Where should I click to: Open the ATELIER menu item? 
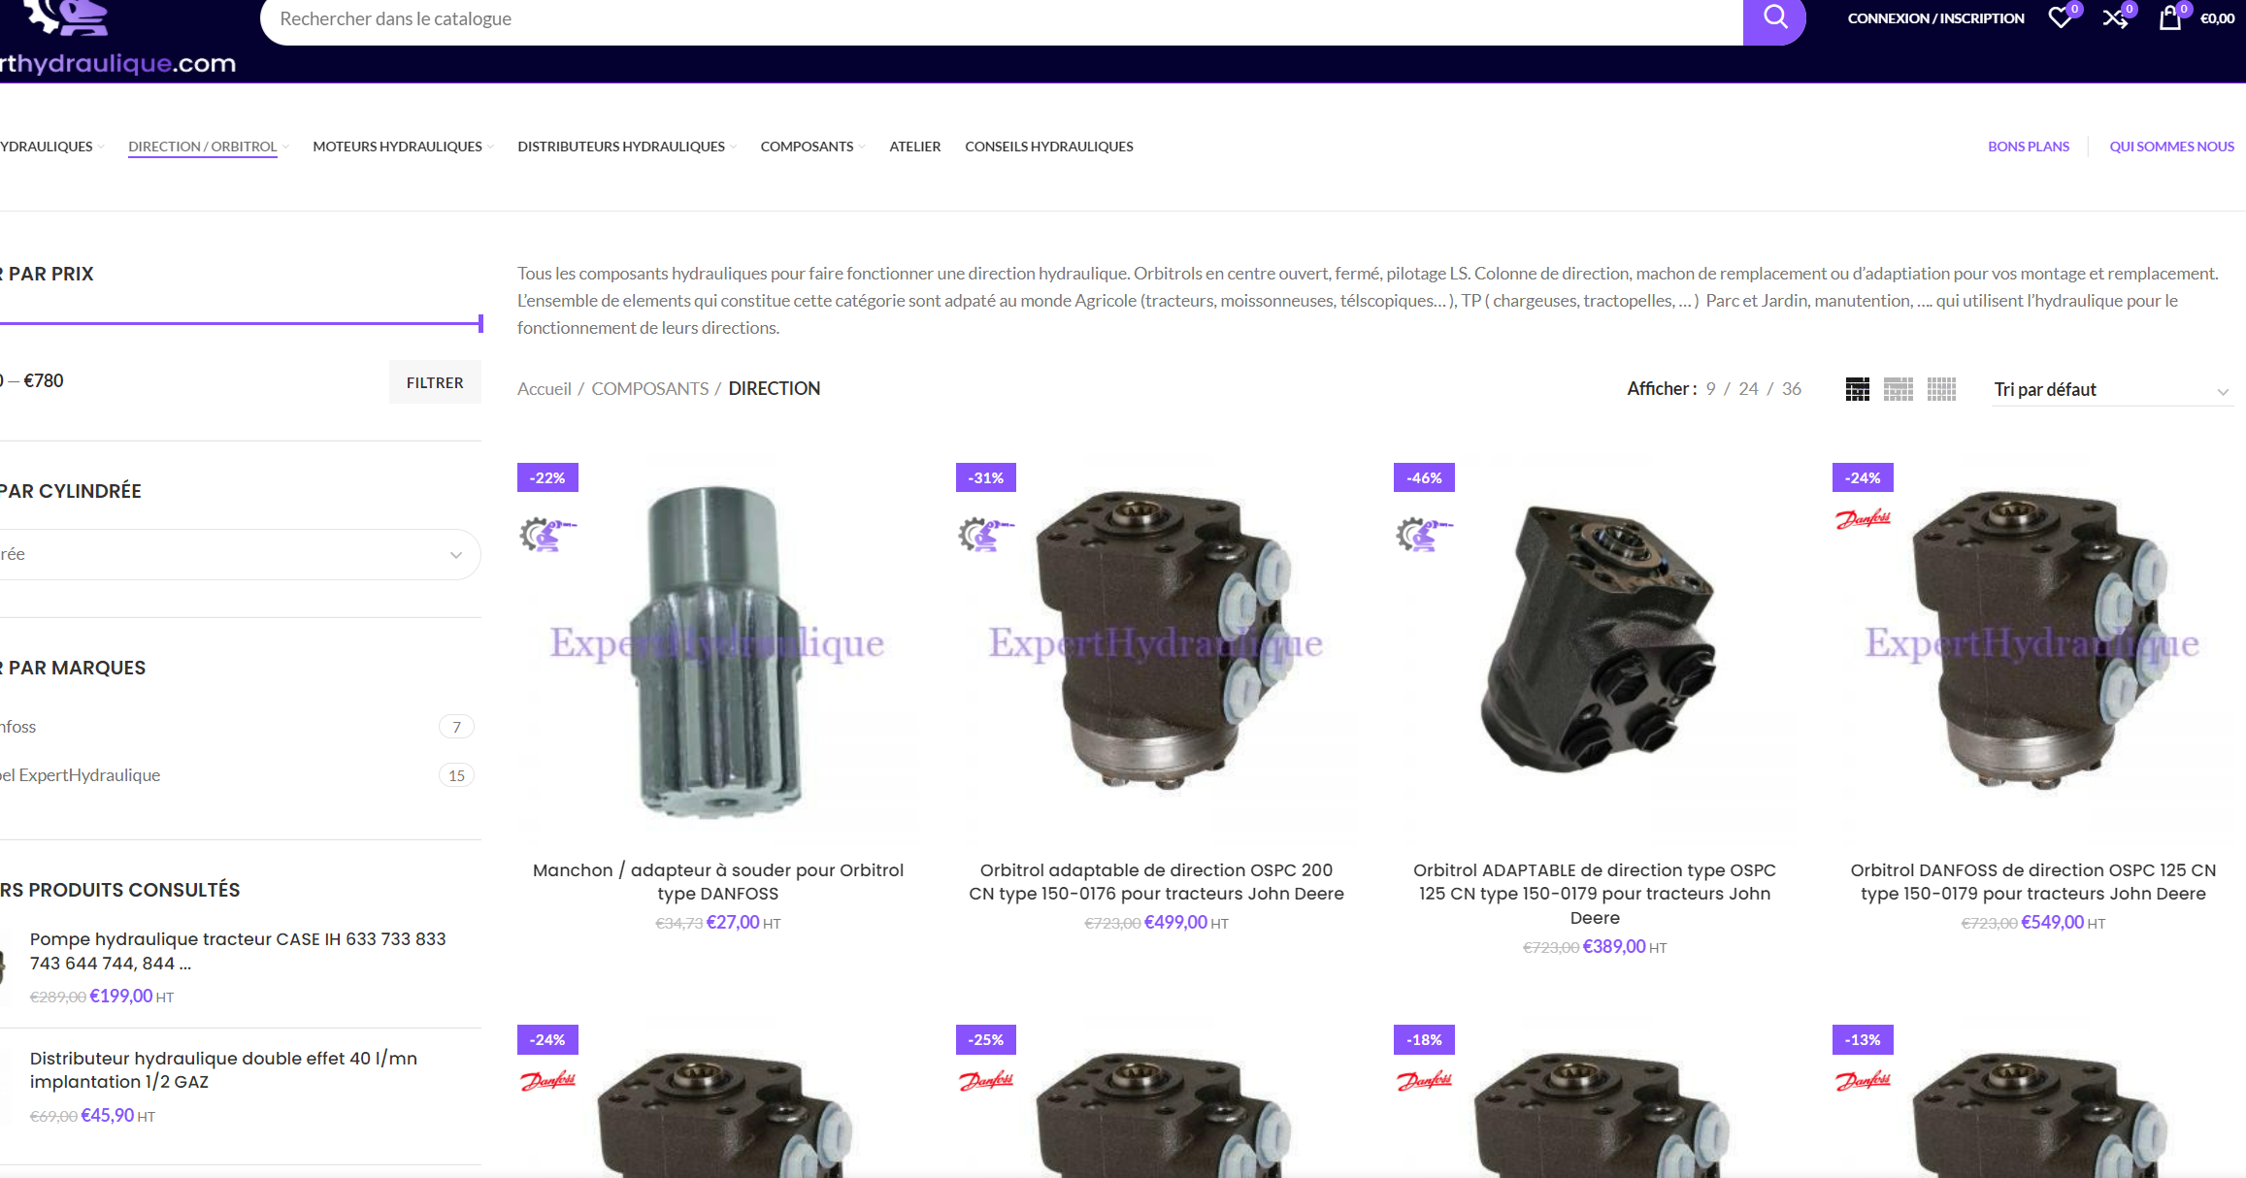915,147
